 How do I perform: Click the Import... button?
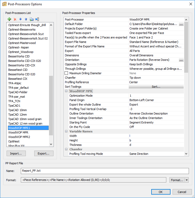pyautogui.click(x=16, y=154)
